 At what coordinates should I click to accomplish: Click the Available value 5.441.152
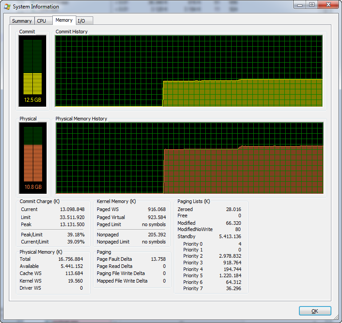[72, 266]
